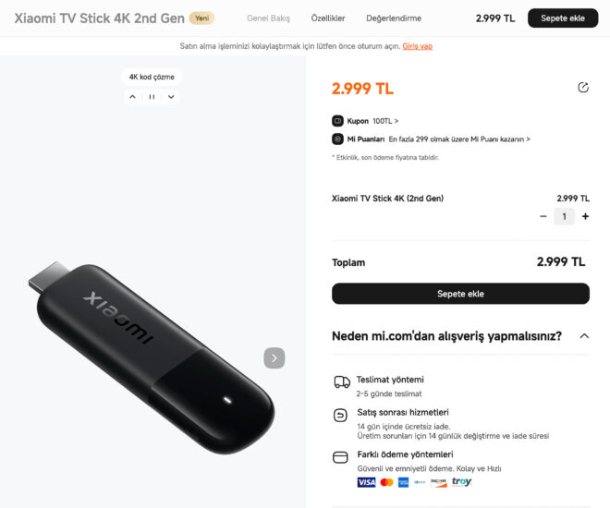
Task: Switch to the Genel Bakış tab
Action: tap(268, 18)
